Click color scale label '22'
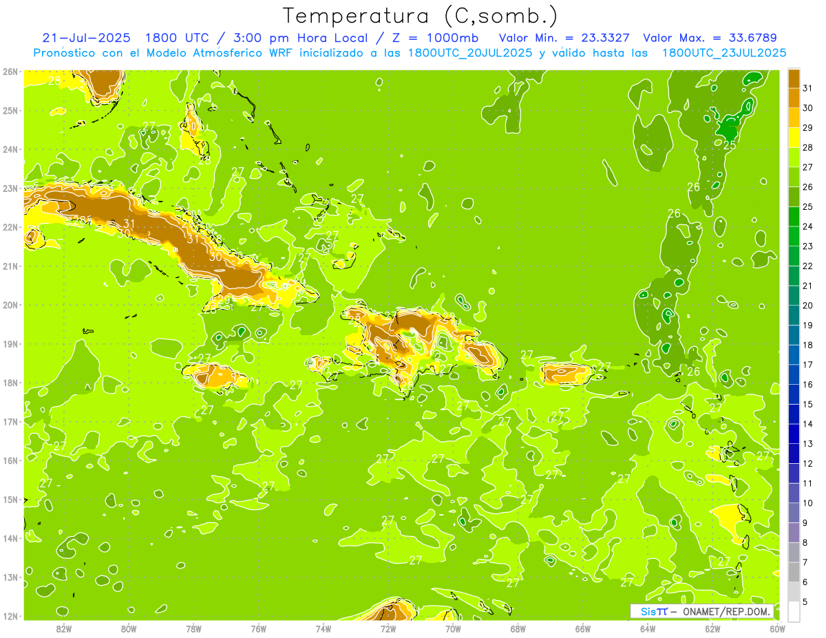The image size is (826, 638). point(808,266)
